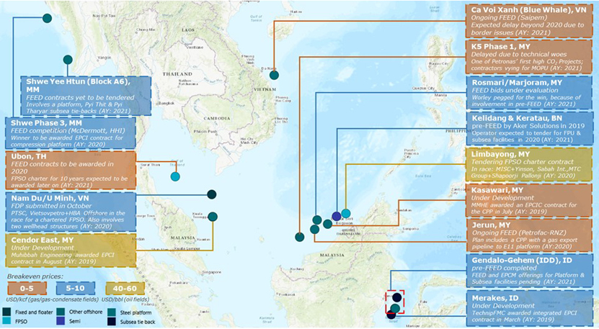The width and height of the screenshot is (599, 329).
Task: Select the marker ending the Merakes connector line
Action: [391, 315]
